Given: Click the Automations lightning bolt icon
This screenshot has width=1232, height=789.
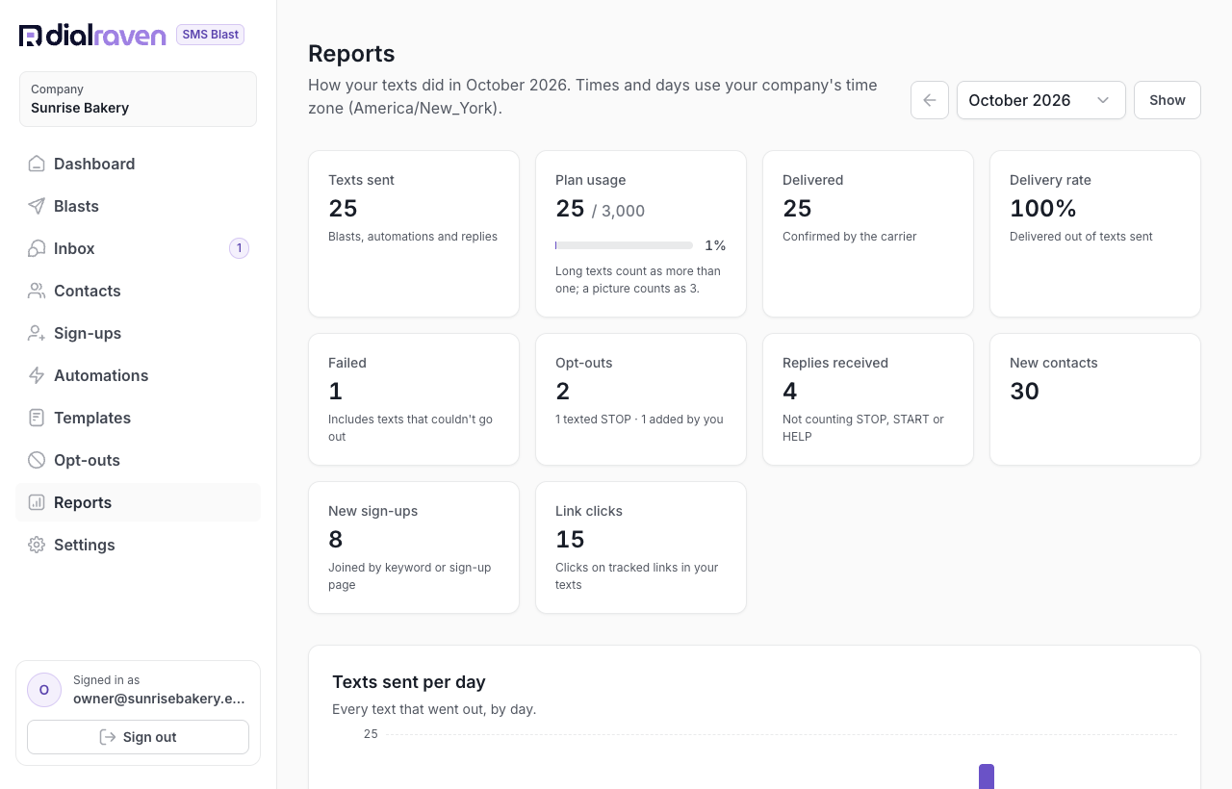Looking at the screenshot, I should coord(37,375).
